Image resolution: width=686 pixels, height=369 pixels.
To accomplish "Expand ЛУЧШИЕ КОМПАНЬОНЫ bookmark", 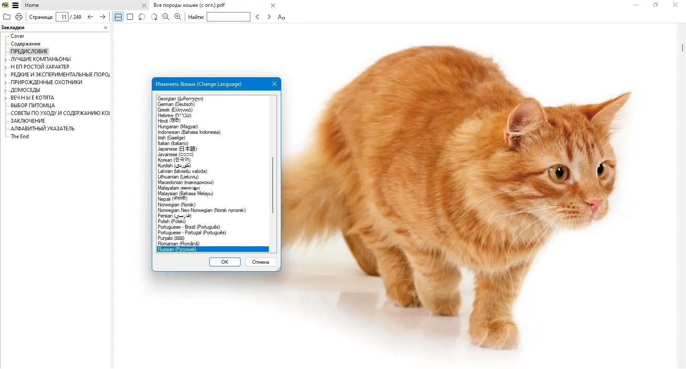I will tap(6, 60).
